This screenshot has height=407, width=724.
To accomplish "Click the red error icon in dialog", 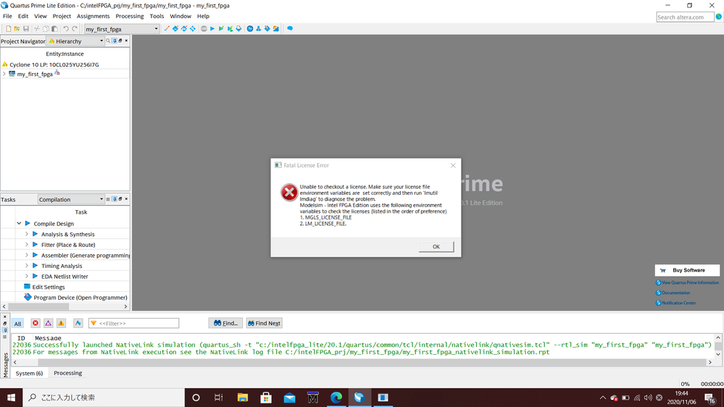I will (289, 193).
